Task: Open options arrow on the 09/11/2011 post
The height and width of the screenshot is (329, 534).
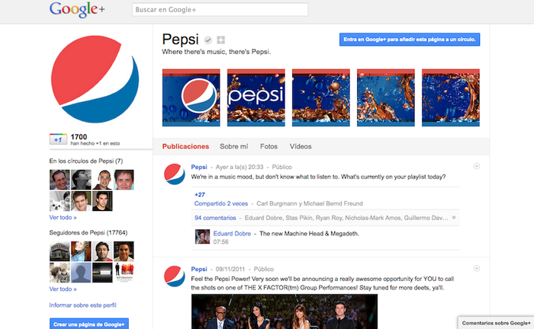Action: tap(477, 269)
